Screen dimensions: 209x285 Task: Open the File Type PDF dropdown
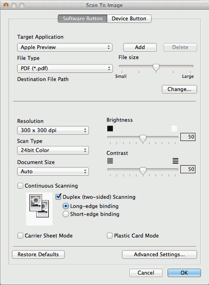[65, 68]
